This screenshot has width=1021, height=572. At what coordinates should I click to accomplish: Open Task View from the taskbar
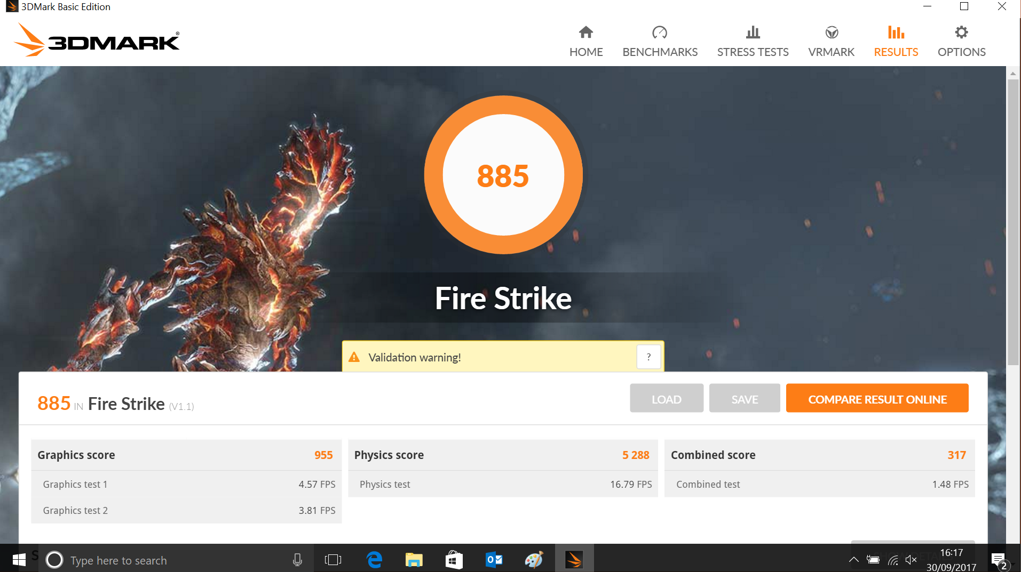333,559
